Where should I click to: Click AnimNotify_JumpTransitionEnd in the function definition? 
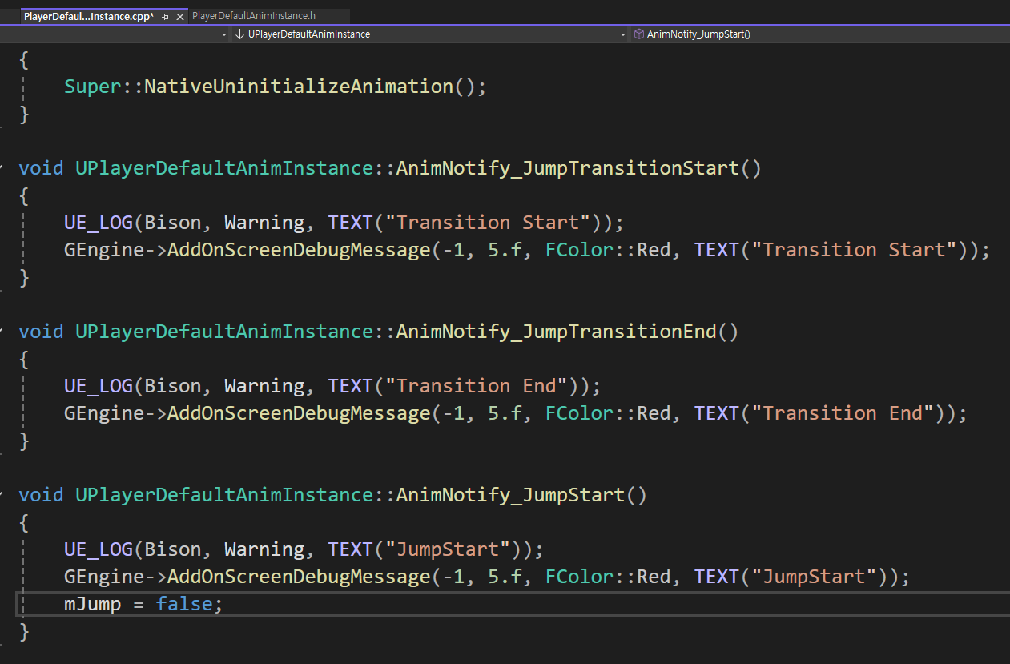[556, 332]
